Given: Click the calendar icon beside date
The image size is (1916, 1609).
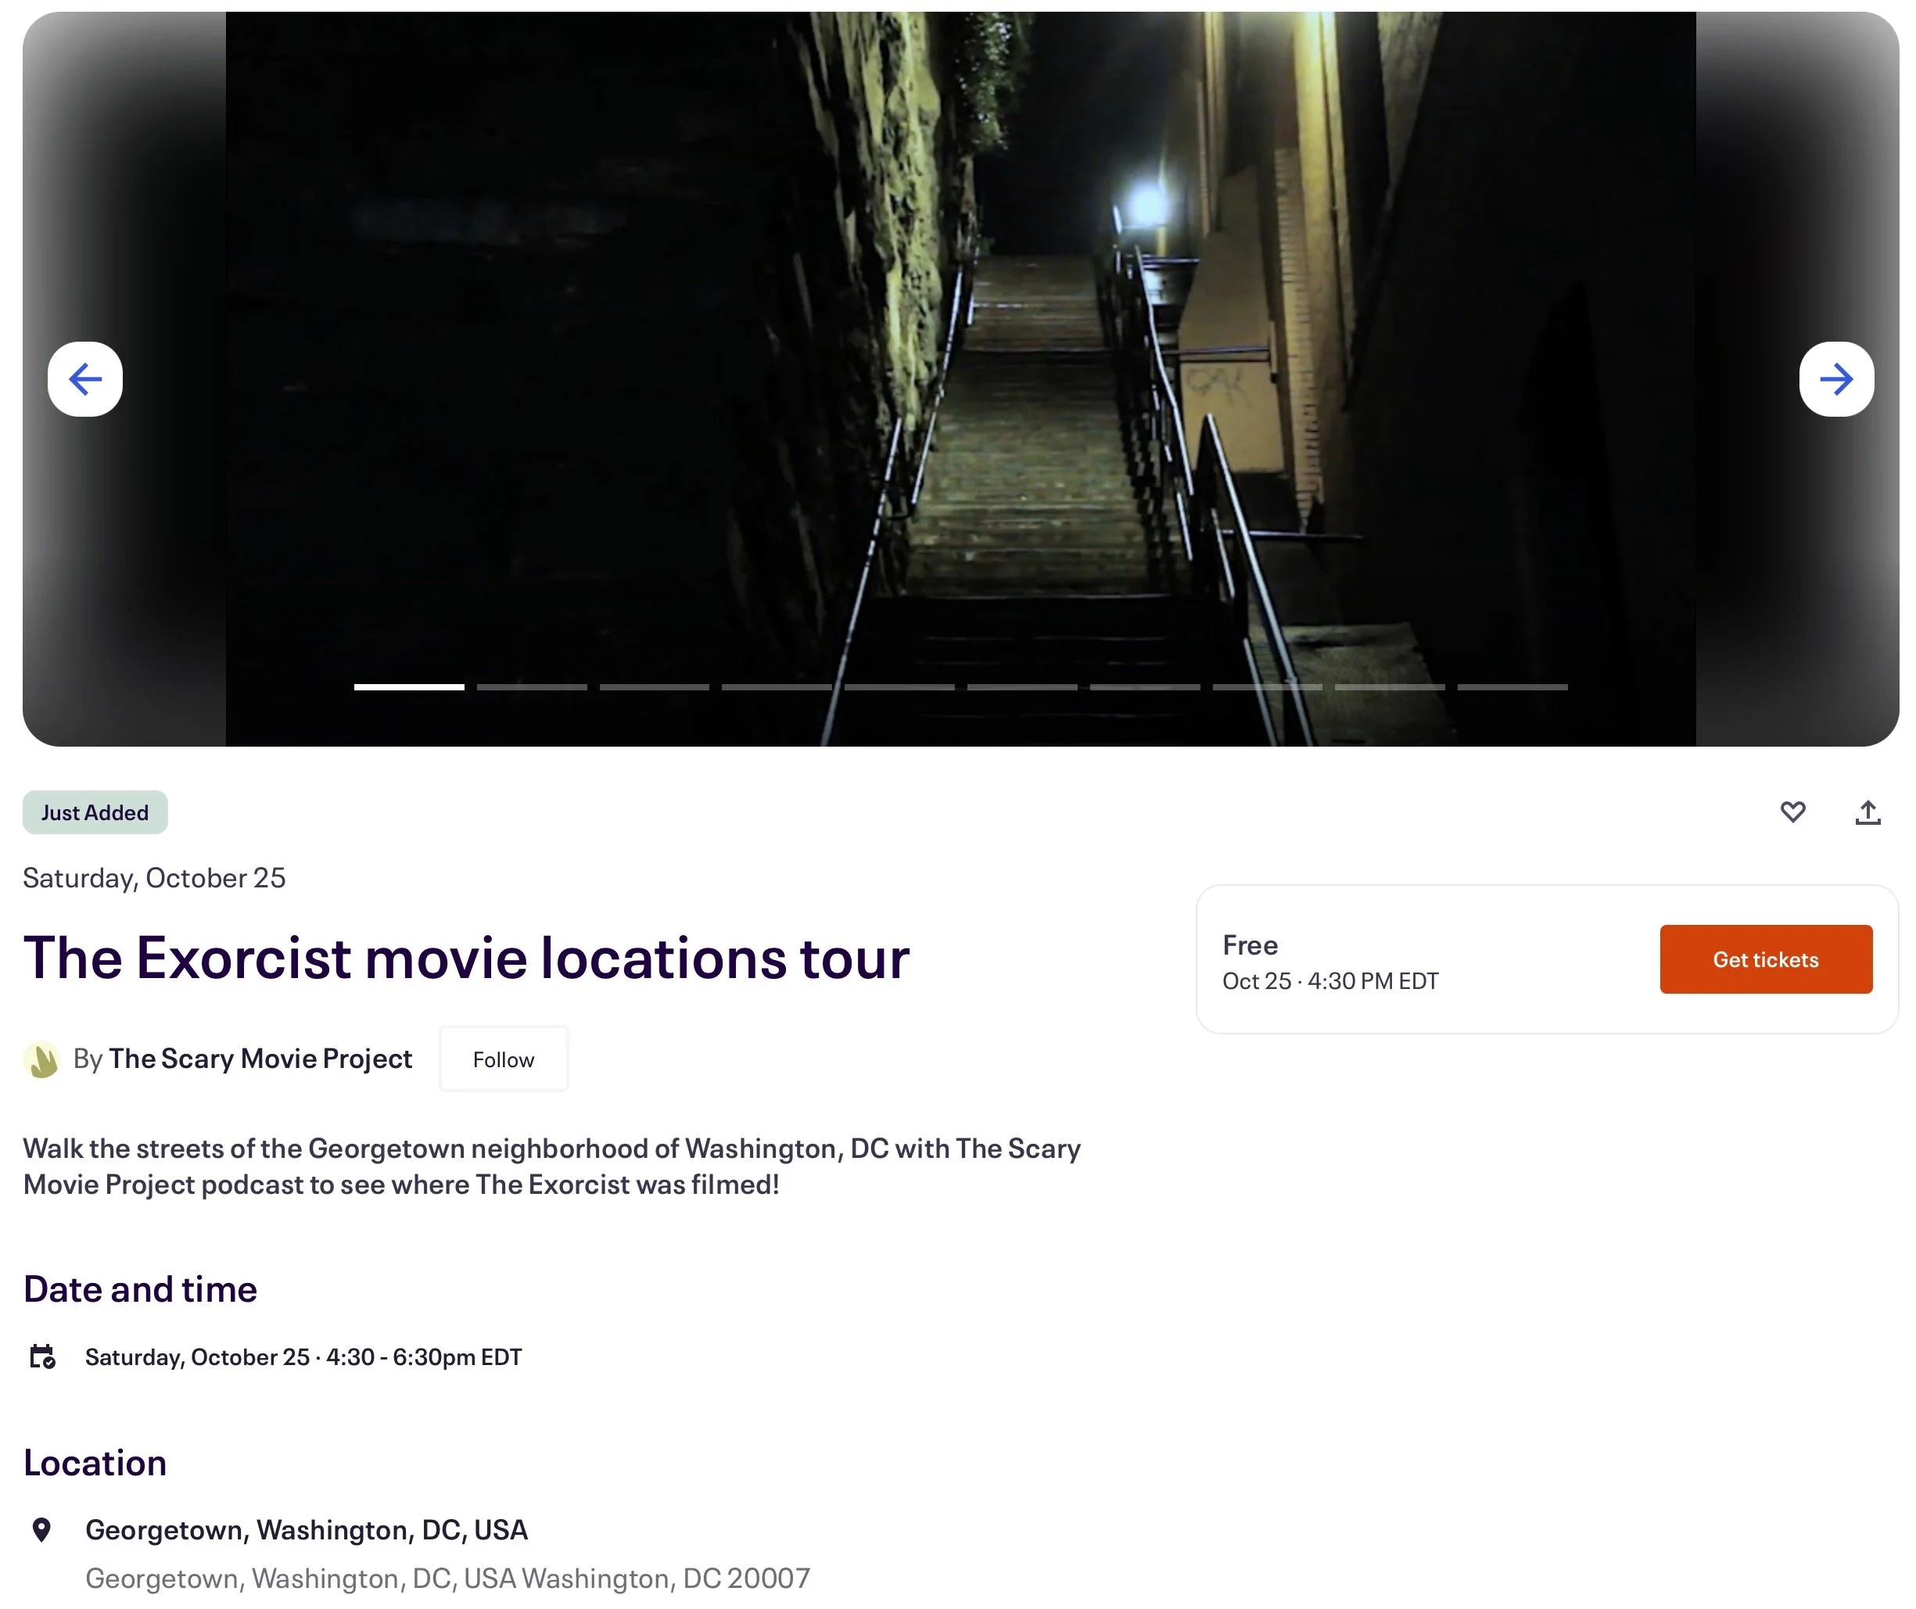Looking at the screenshot, I should tap(42, 1356).
